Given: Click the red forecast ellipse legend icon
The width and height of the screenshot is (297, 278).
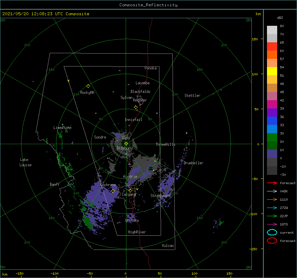Looking at the screenshot, I should click(272, 241).
